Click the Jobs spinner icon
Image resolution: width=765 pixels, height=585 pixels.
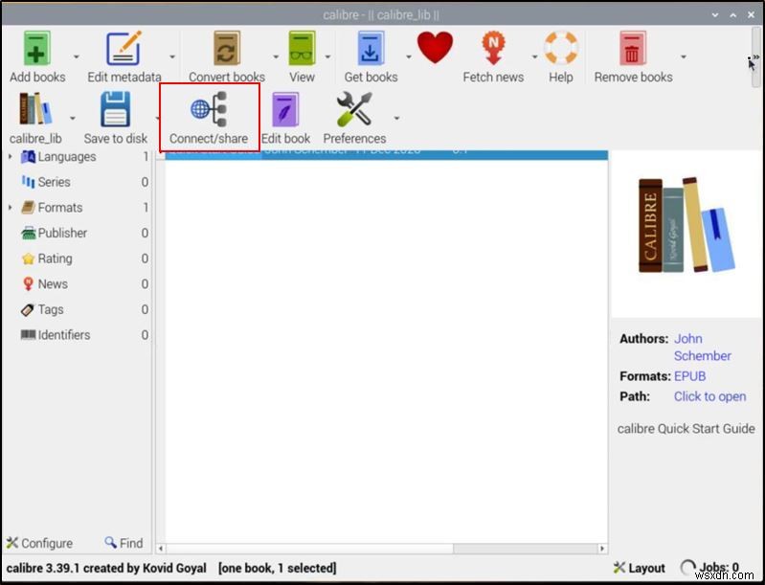[x=687, y=568]
